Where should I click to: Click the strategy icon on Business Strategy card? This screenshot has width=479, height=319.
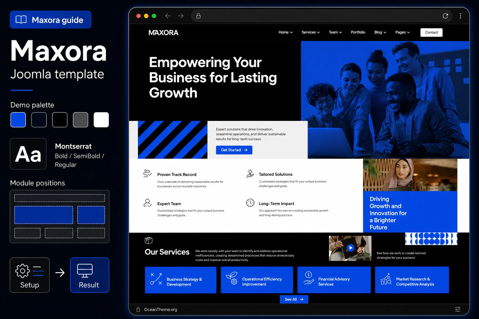tap(156, 279)
